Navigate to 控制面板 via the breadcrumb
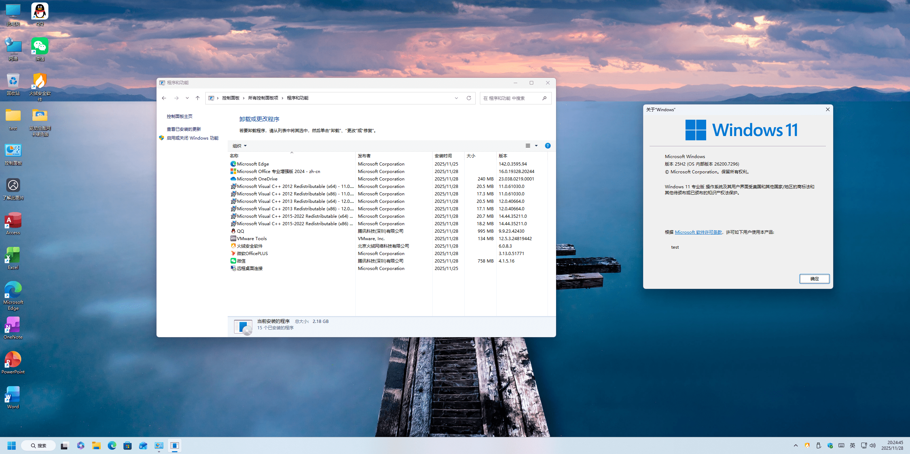This screenshot has width=910, height=454. [230, 98]
